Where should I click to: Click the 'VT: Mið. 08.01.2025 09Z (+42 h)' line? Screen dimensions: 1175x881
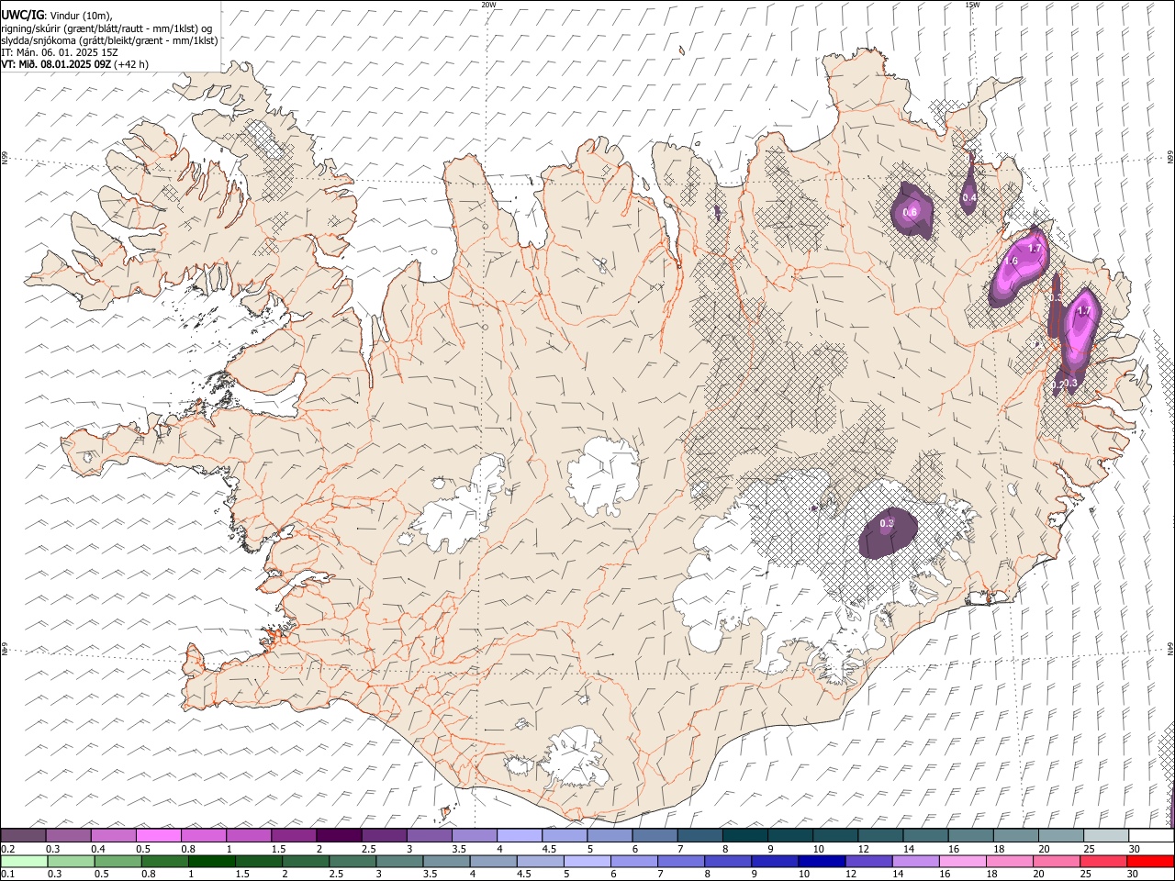[74, 64]
